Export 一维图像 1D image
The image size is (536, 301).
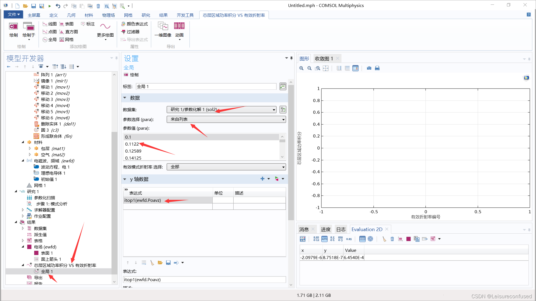point(163,30)
